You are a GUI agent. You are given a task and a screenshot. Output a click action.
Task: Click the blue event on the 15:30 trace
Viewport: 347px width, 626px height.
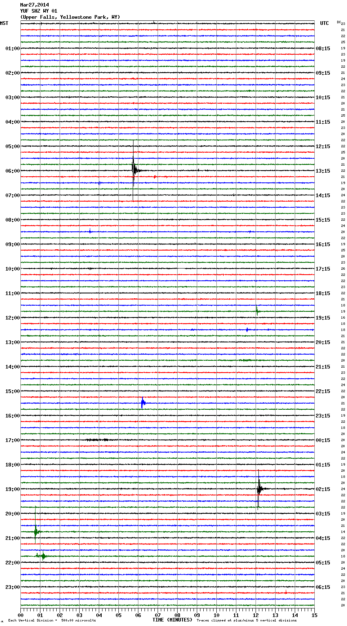click(143, 403)
